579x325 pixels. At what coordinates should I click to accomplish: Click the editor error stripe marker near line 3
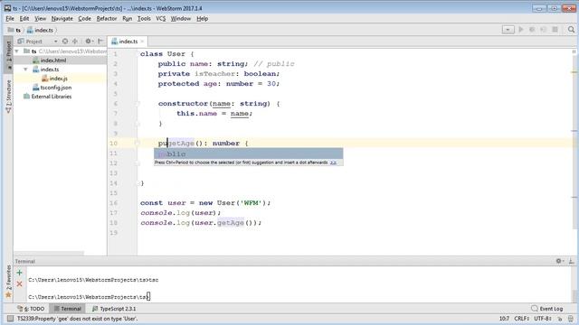[574, 72]
